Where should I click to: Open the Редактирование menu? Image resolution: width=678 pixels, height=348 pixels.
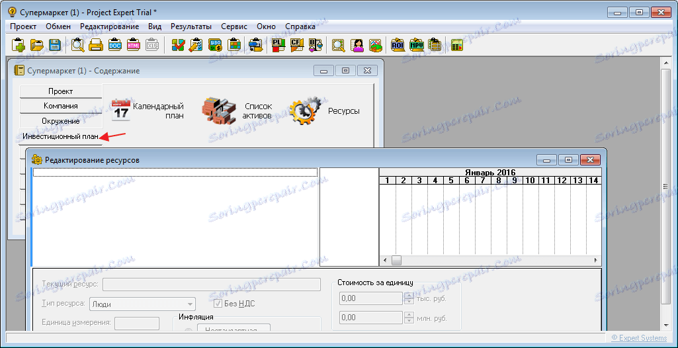tap(110, 26)
